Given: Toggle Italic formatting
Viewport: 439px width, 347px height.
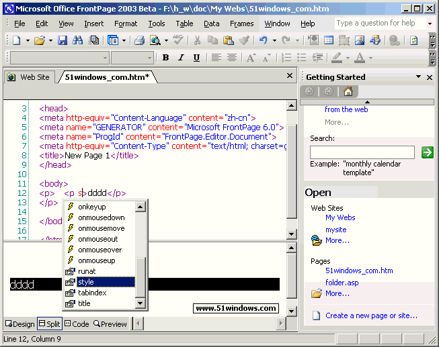Looking at the screenshot, I should click(x=182, y=58).
